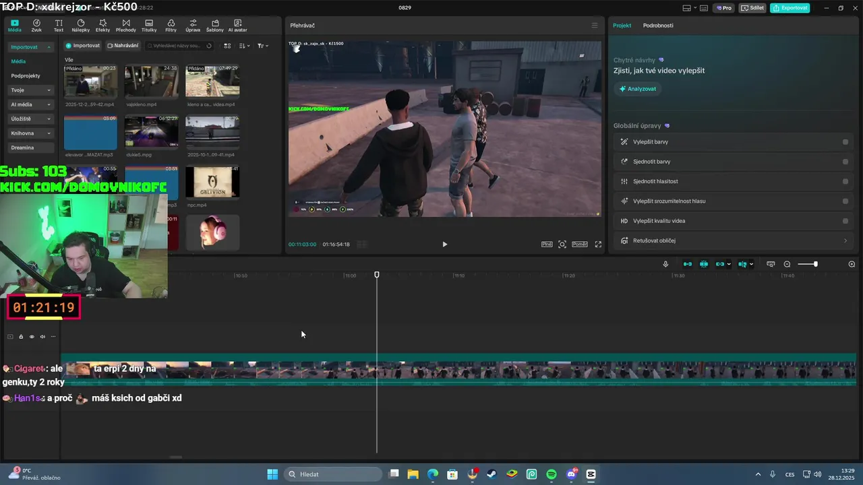Click the refresh icon in the search field
Screen dimensions: 863x485
point(209,46)
